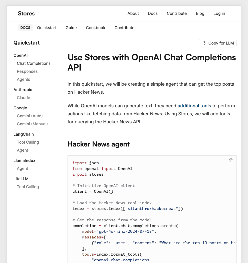Image resolution: width=248 pixels, height=263 pixels.
Task: Select Chat Completions in the sidebar
Action: (33, 63)
